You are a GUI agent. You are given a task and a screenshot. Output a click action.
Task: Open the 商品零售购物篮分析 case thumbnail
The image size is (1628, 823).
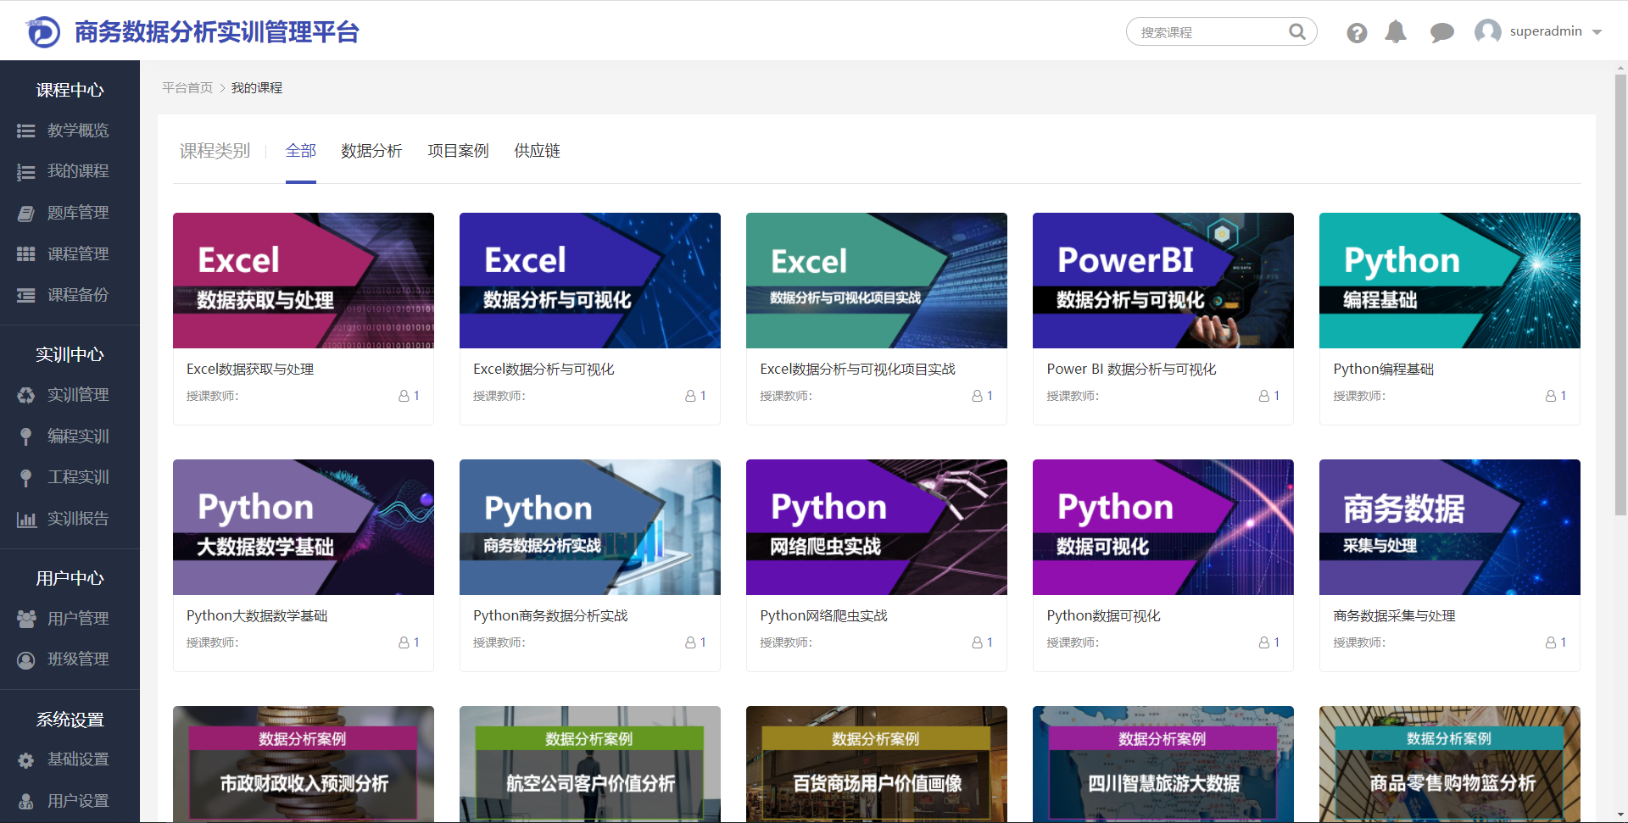[x=1450, y=765]
